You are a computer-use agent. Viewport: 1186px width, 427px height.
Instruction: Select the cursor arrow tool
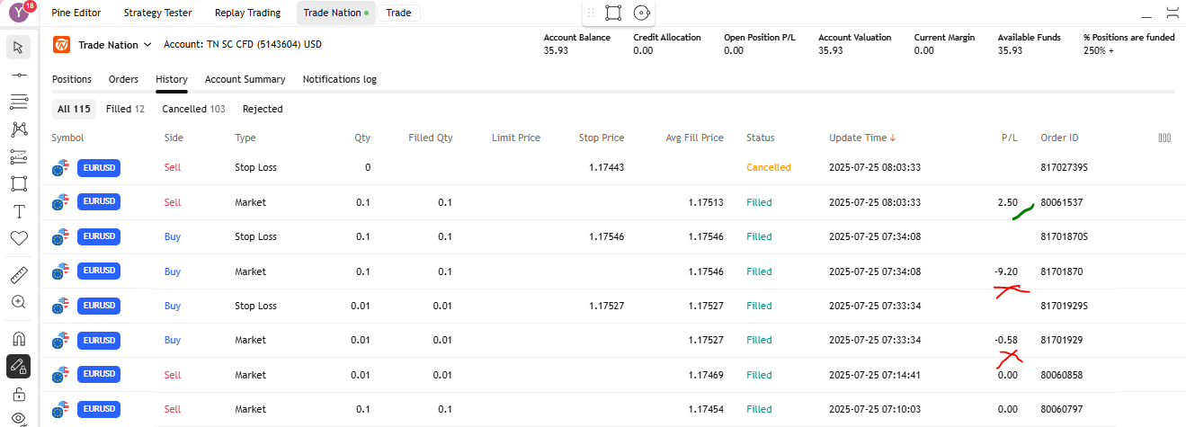[18, 48]
